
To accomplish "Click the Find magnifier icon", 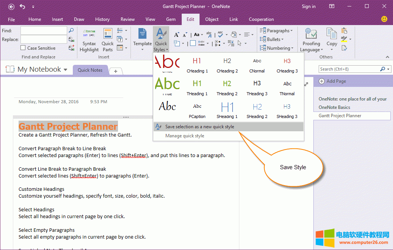I will (x=71, y=30).
